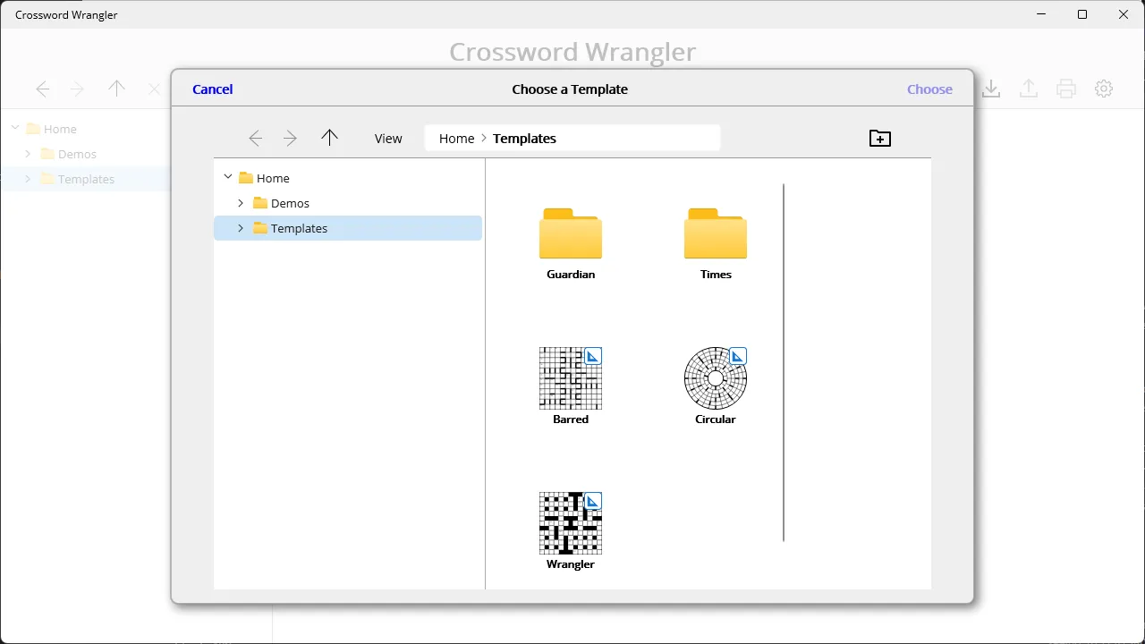
Task: Close the Crossword Wrangler window
Action: click(x=1124, y=14)
